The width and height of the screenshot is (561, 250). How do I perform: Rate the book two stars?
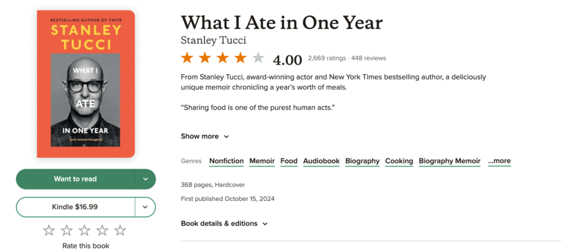[66, 230]
